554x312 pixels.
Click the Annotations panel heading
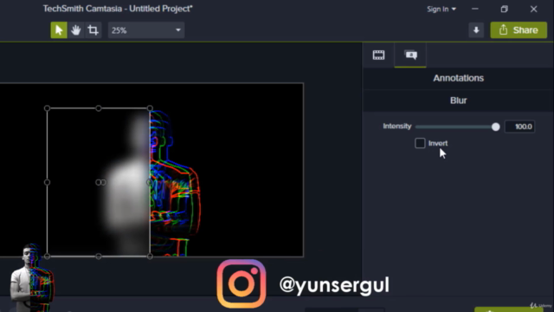(x=458, y=78)
